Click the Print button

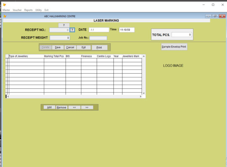(99, 48)
